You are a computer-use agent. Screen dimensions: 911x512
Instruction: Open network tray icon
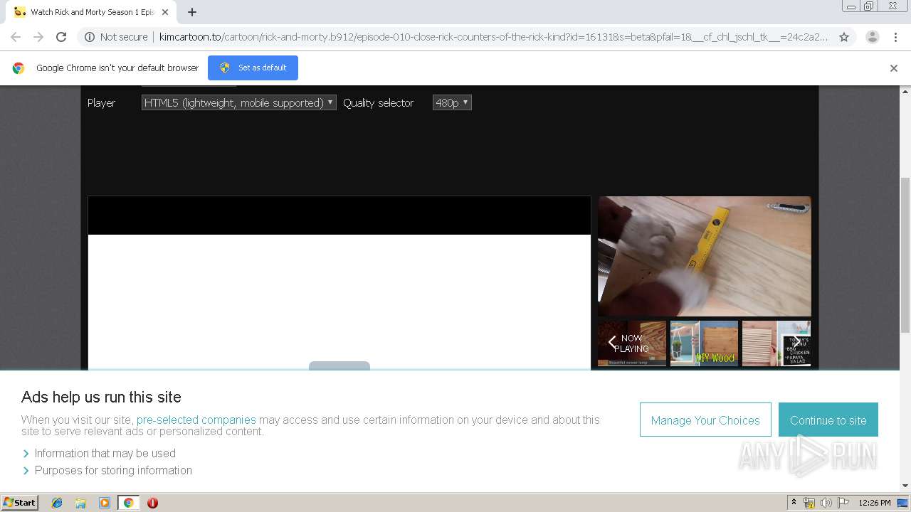click(x=809, y=503)
